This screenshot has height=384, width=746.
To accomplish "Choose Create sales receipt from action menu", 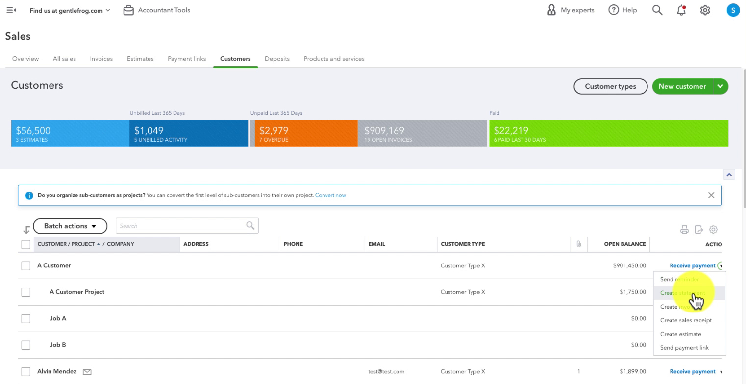I will coord(686,320).
